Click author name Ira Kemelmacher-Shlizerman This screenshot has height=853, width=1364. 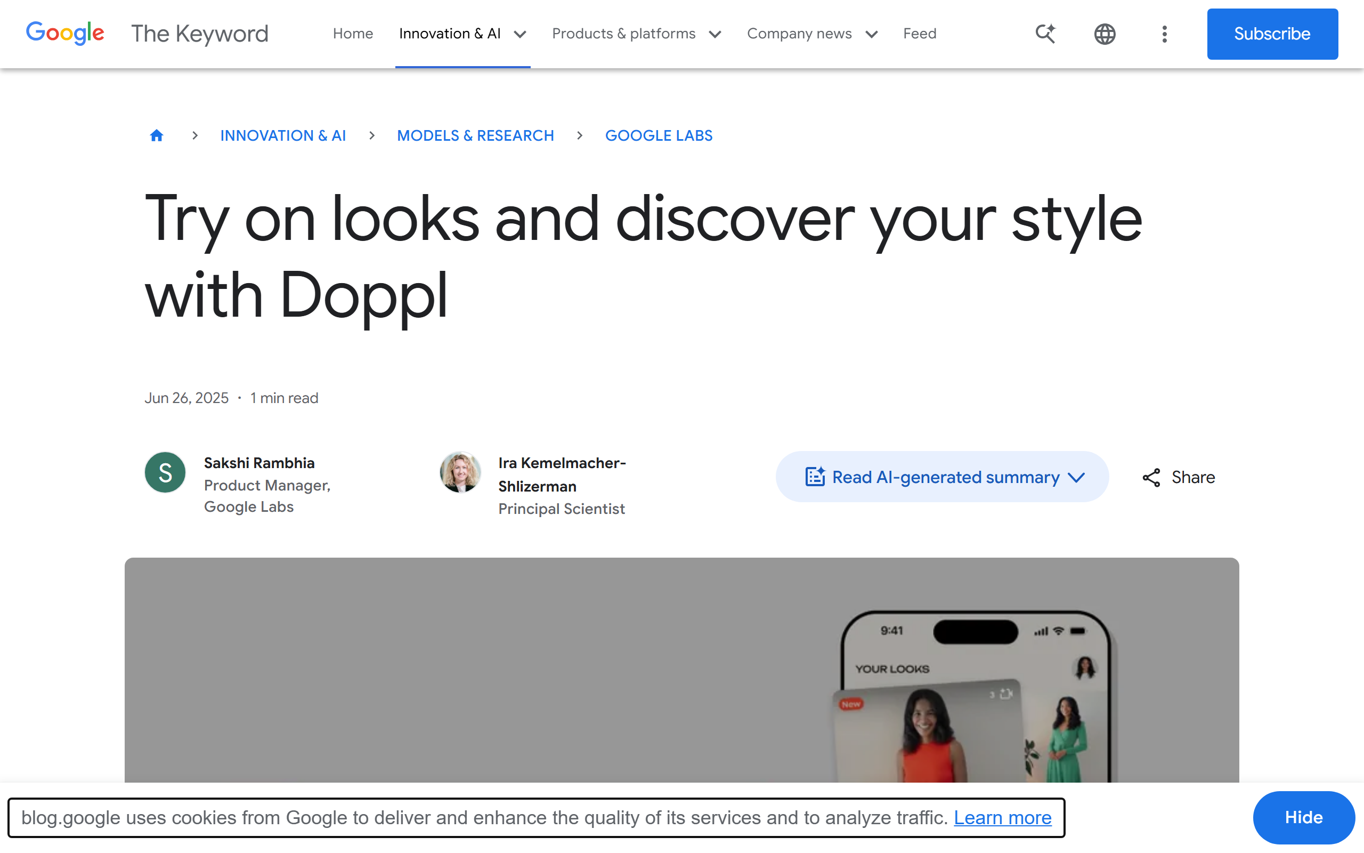pyautogui.click(x=562, y=474)
